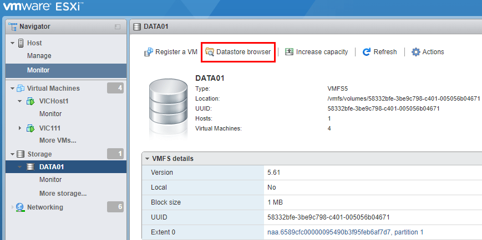The image size is (482, 240).
Task: Open Monitor under DATA01
Action: (50, 180)
